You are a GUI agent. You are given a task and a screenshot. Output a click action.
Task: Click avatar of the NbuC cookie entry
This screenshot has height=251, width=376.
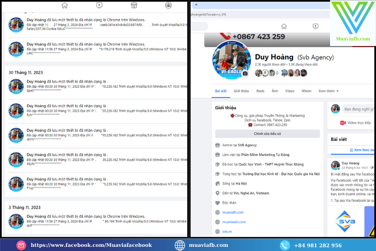pos(16,25)
